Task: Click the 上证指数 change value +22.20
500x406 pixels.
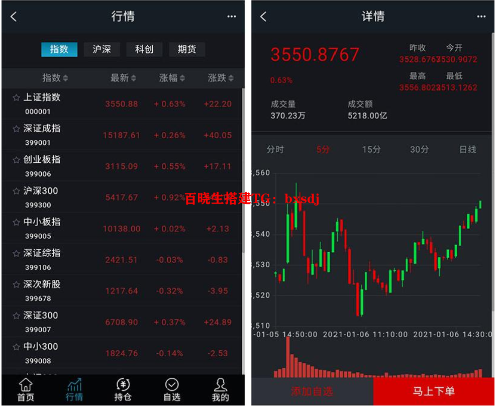Action: [x=218, y=104]
